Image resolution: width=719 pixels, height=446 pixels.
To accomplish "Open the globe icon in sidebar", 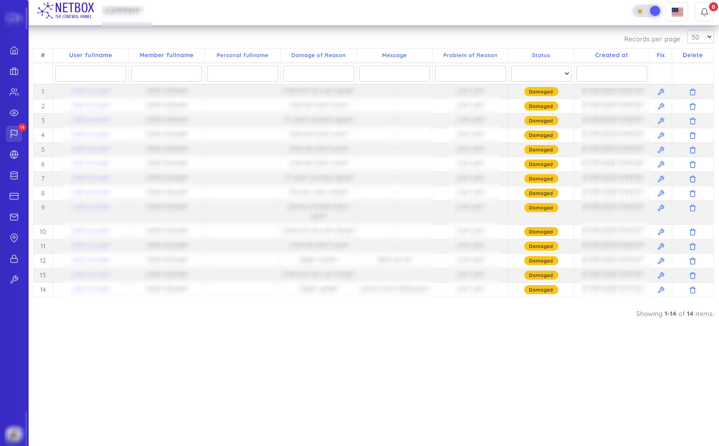I will [14, 155].
